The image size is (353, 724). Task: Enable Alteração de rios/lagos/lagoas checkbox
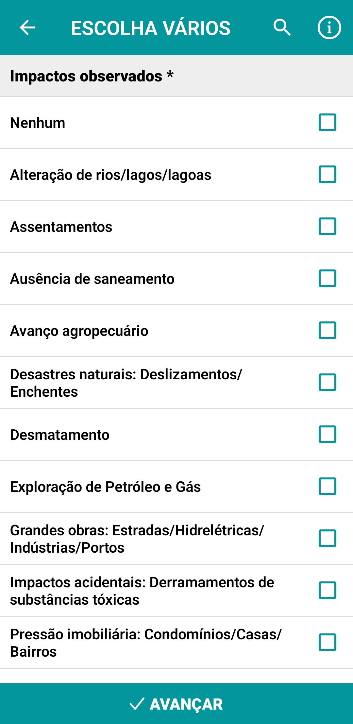click(327, 174)
